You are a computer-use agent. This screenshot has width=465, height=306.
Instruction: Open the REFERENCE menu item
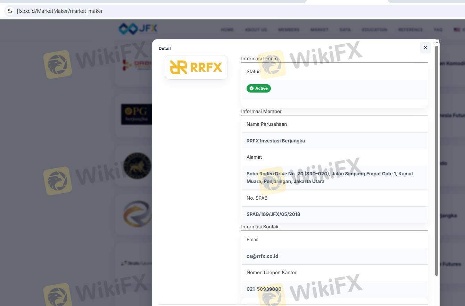[410, 30]
